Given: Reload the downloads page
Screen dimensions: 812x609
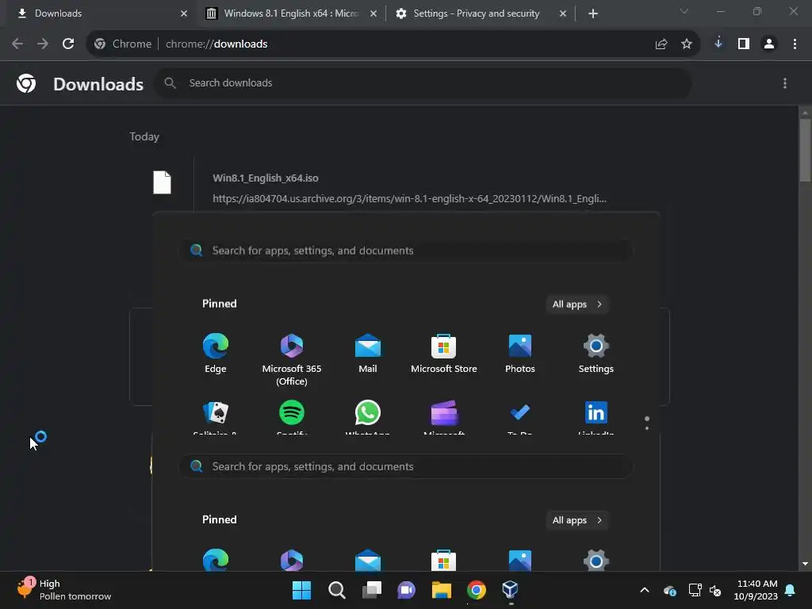Looking at the screenshot, I should click(x=68, y=44).
